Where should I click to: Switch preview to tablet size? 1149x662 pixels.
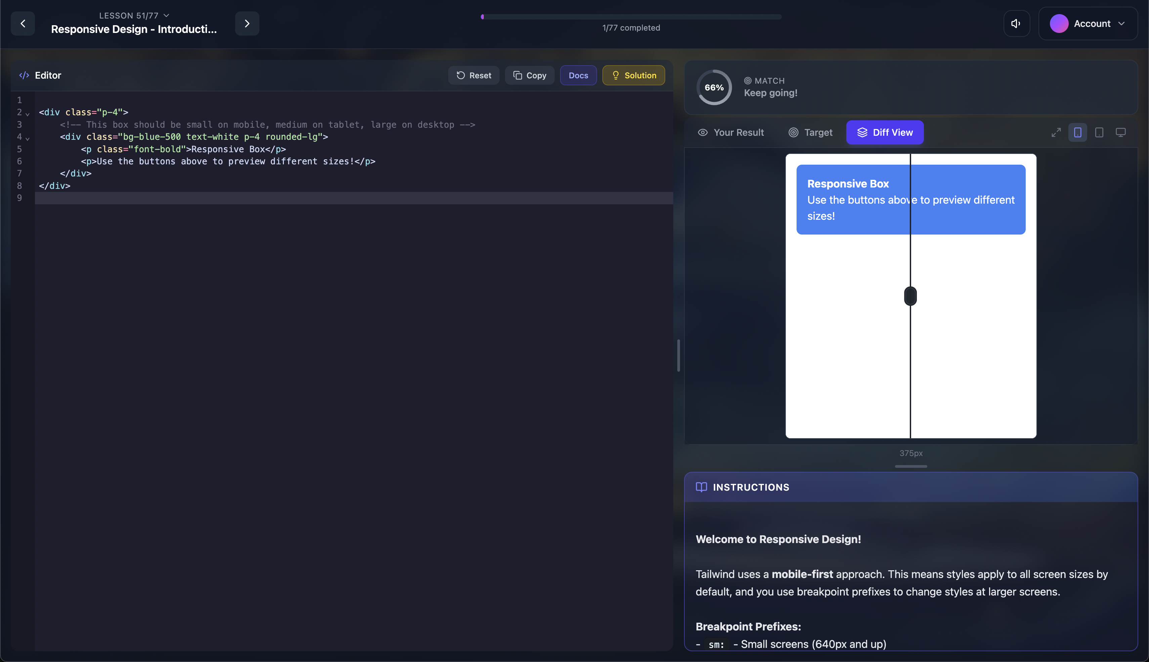coord(1099,132)
